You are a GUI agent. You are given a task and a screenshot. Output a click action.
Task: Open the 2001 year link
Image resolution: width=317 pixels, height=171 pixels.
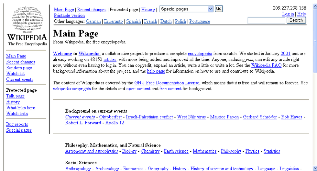(285, 54)
